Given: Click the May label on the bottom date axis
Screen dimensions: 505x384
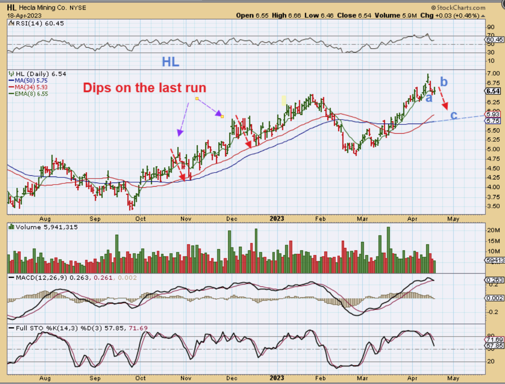Looking at the screenshot, I should [x=454, y=378].
